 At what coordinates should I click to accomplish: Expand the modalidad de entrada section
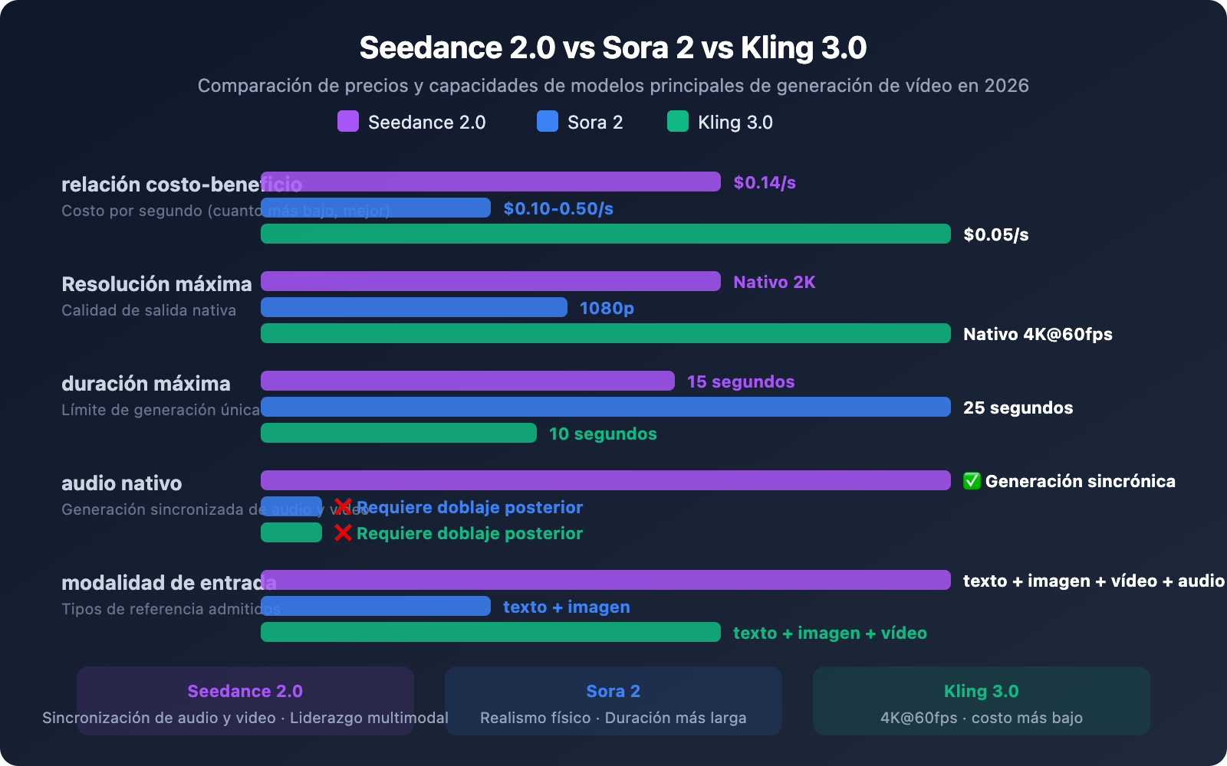163,583
